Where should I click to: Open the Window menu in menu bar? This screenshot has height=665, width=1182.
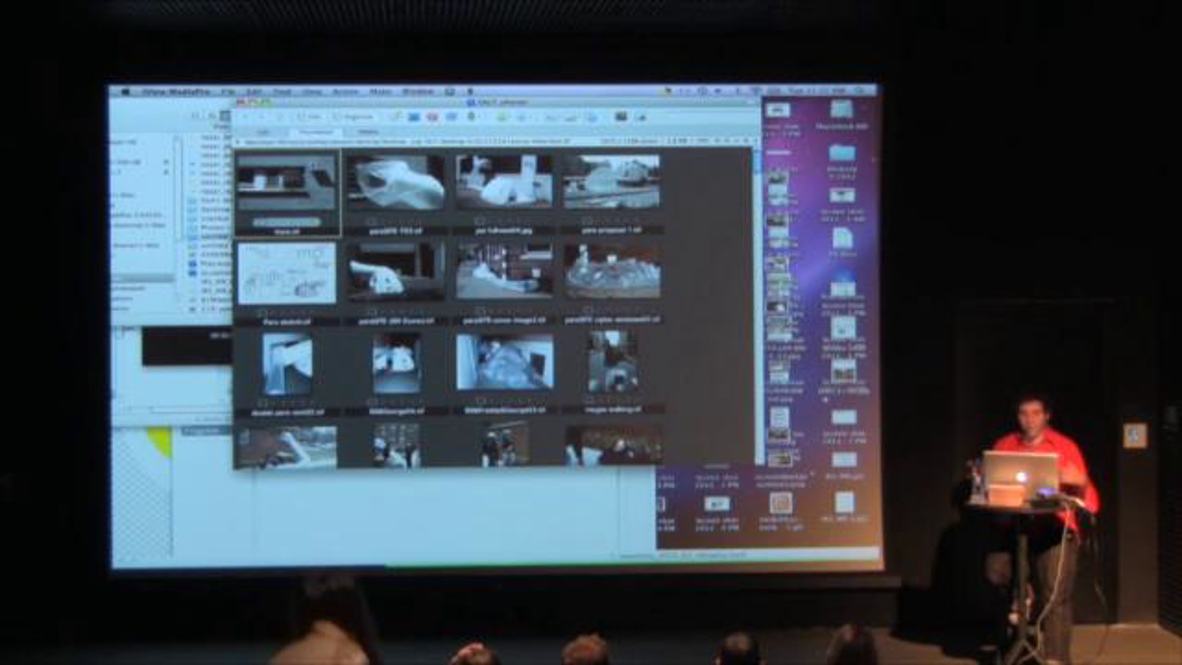coord(418,92)
